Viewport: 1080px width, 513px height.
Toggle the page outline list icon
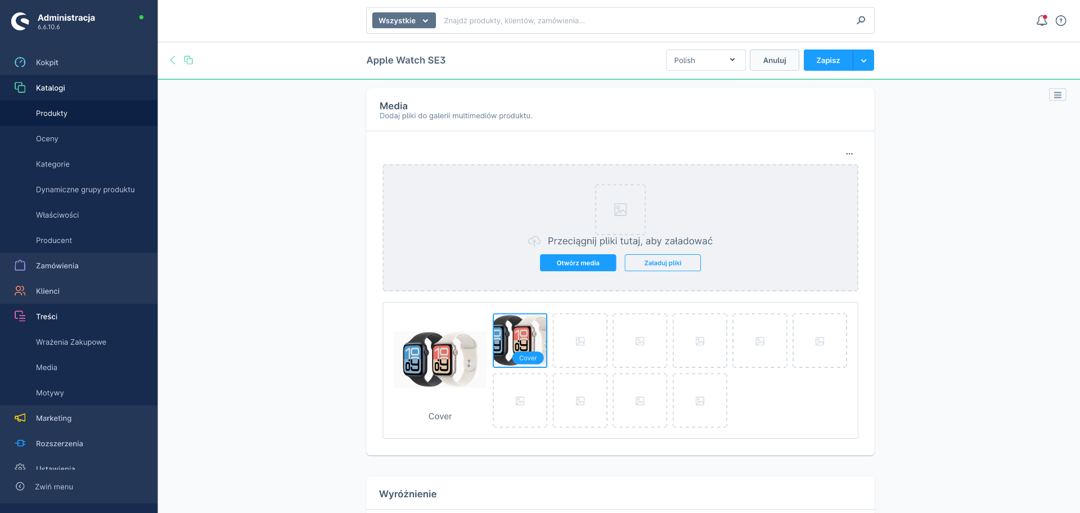(1057, 95)
